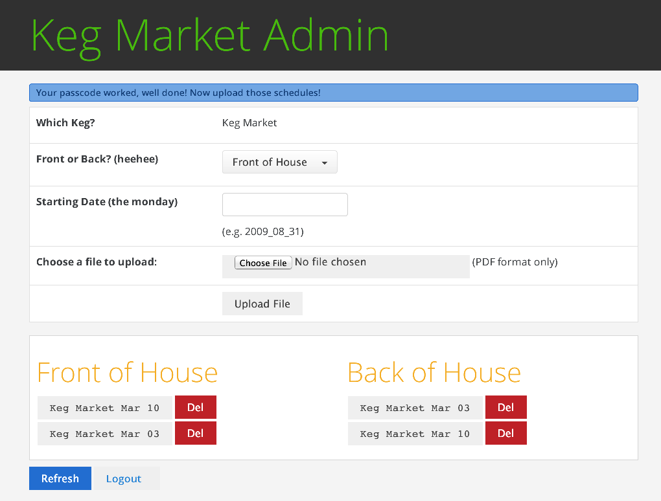Click the 'Starting Date (the monday)' label
Image resolution: width=661 pixels, height=501 pixels.
[107, 202]
